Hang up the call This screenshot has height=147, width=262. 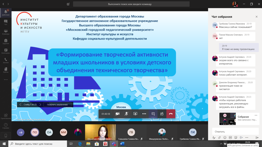tap(171, 114)
